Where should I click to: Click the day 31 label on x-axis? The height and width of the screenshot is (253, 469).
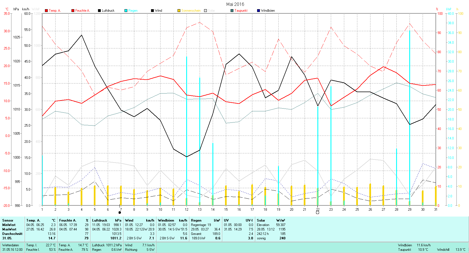click(x=436, y=210)
